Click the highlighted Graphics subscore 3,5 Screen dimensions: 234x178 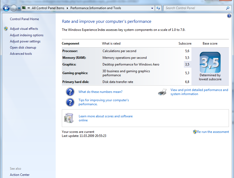tap(187, 64)
